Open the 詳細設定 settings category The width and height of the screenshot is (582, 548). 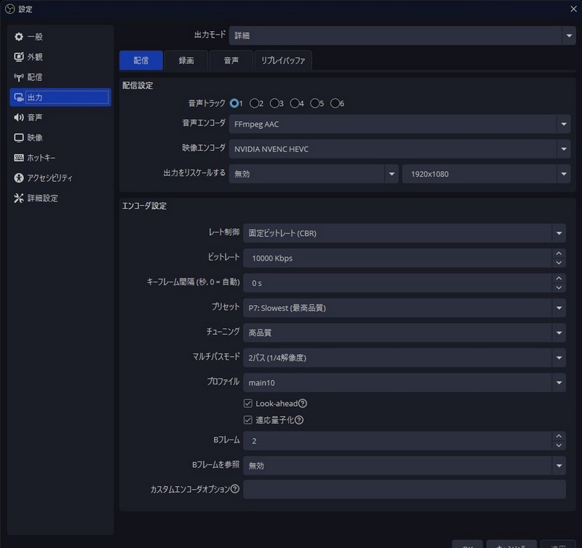(x=60, y=198)
